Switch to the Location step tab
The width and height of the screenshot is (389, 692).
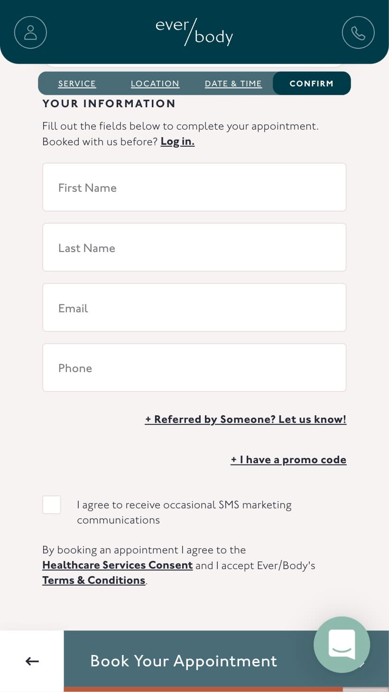pos(155,84)
